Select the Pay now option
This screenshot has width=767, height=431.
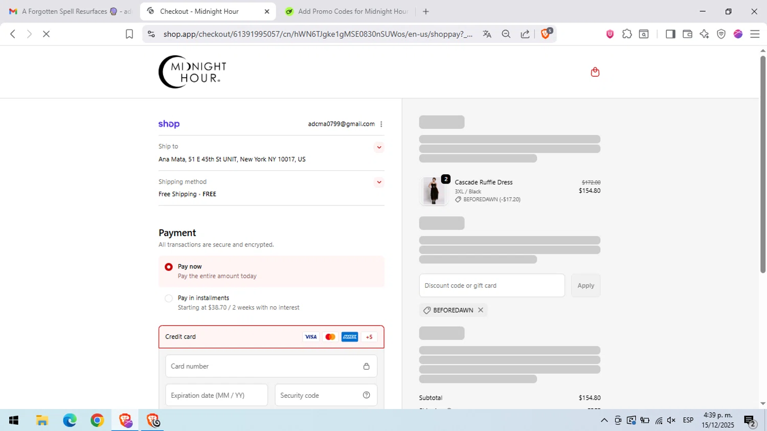click(169, 267)
